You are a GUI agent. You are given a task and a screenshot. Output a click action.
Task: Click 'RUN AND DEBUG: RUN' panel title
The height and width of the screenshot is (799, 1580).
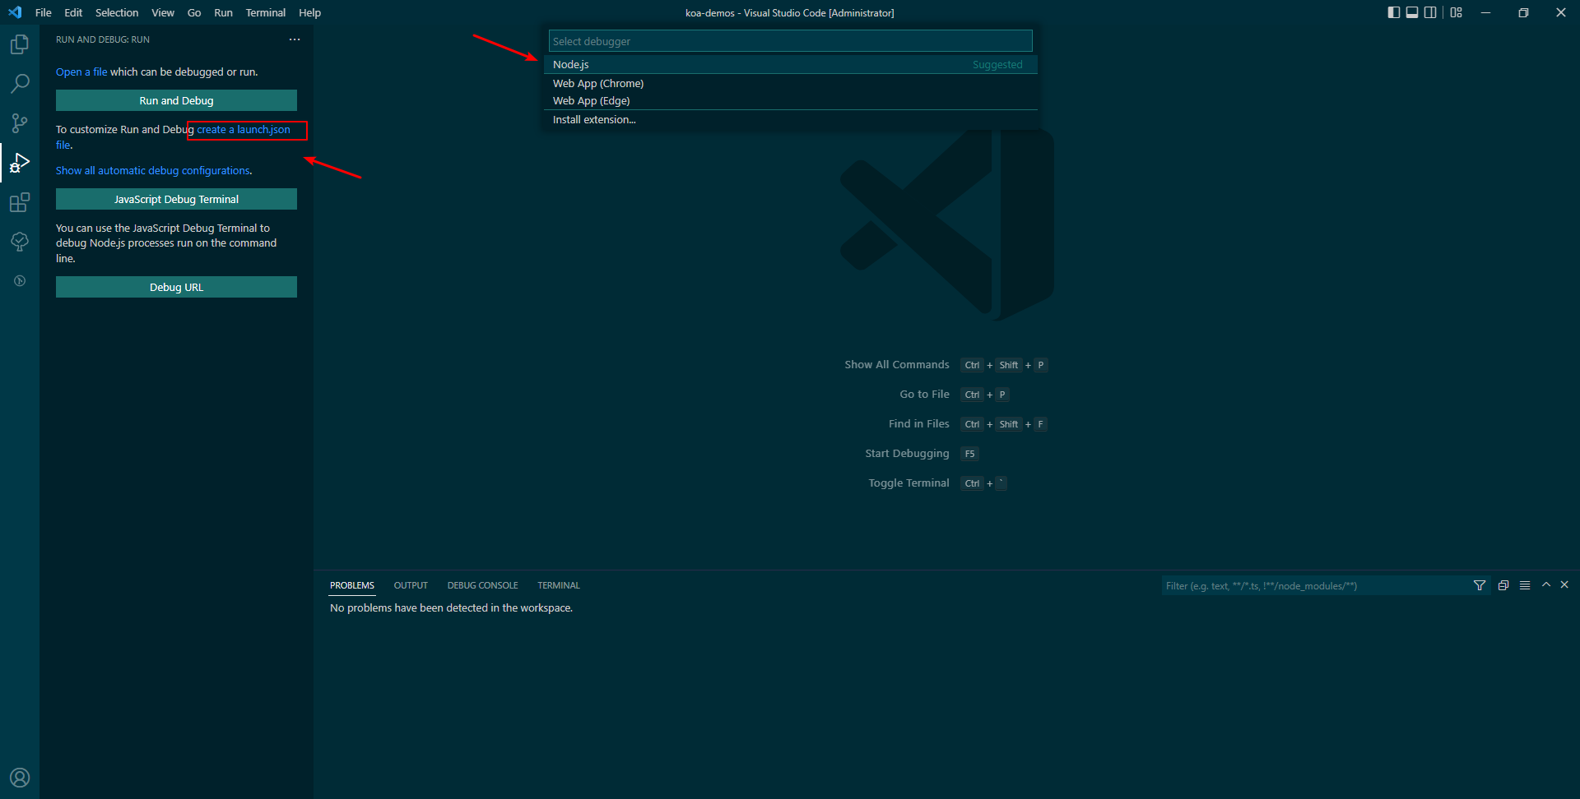click(103, 39)
